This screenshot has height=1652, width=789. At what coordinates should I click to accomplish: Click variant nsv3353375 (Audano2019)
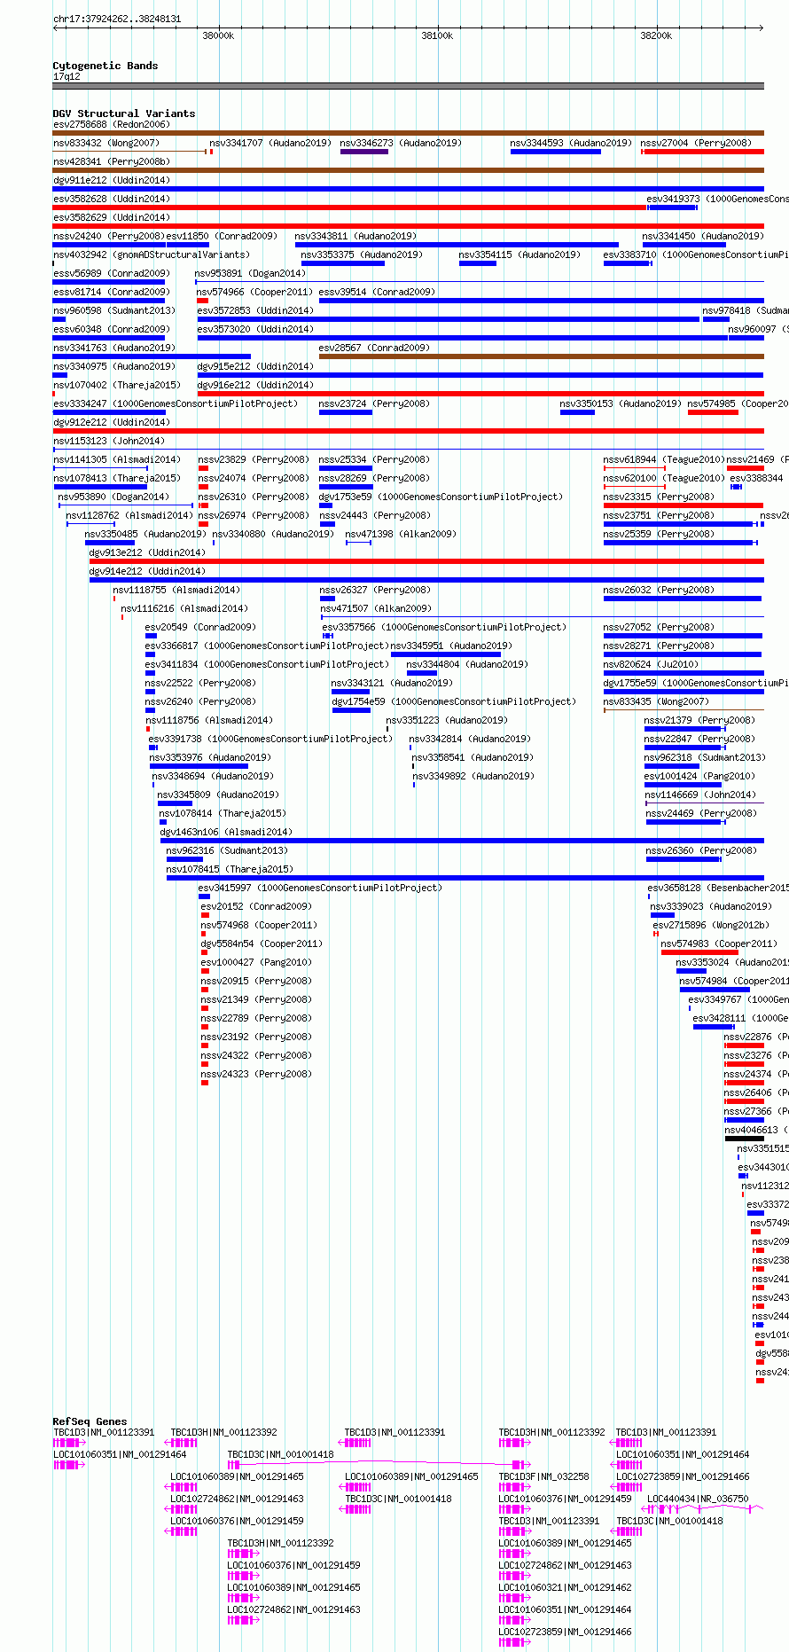click(x=362, y=254)
